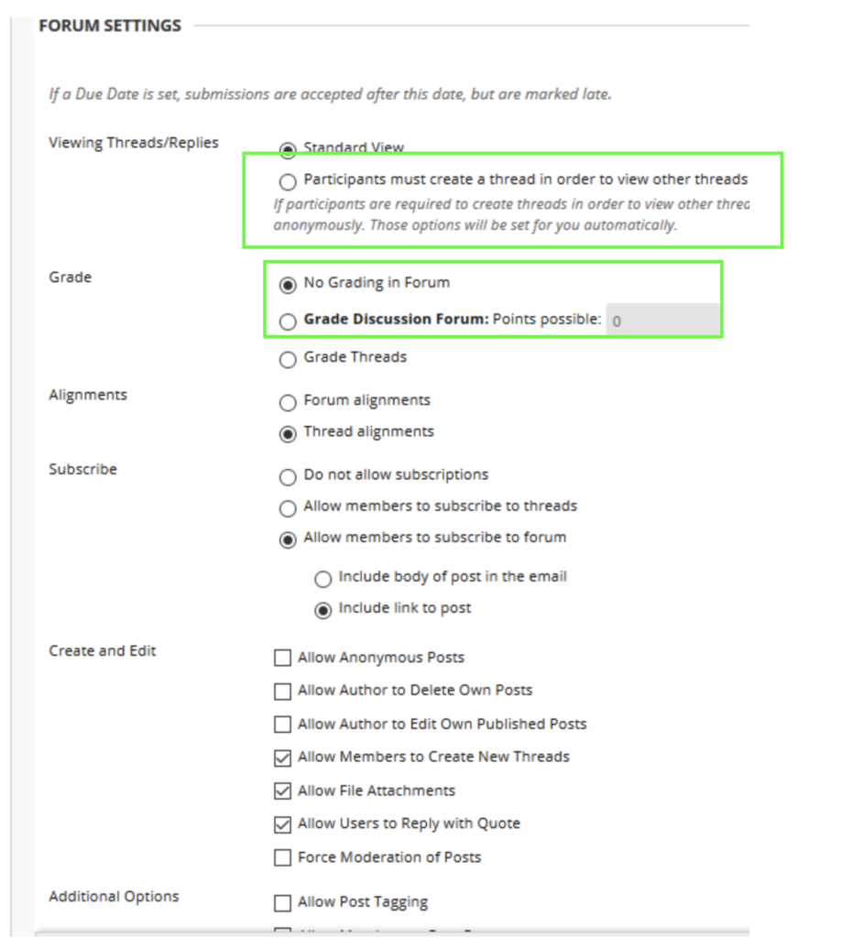
Task: Click the Points possible input field
Action: click(x=661, y=321)
